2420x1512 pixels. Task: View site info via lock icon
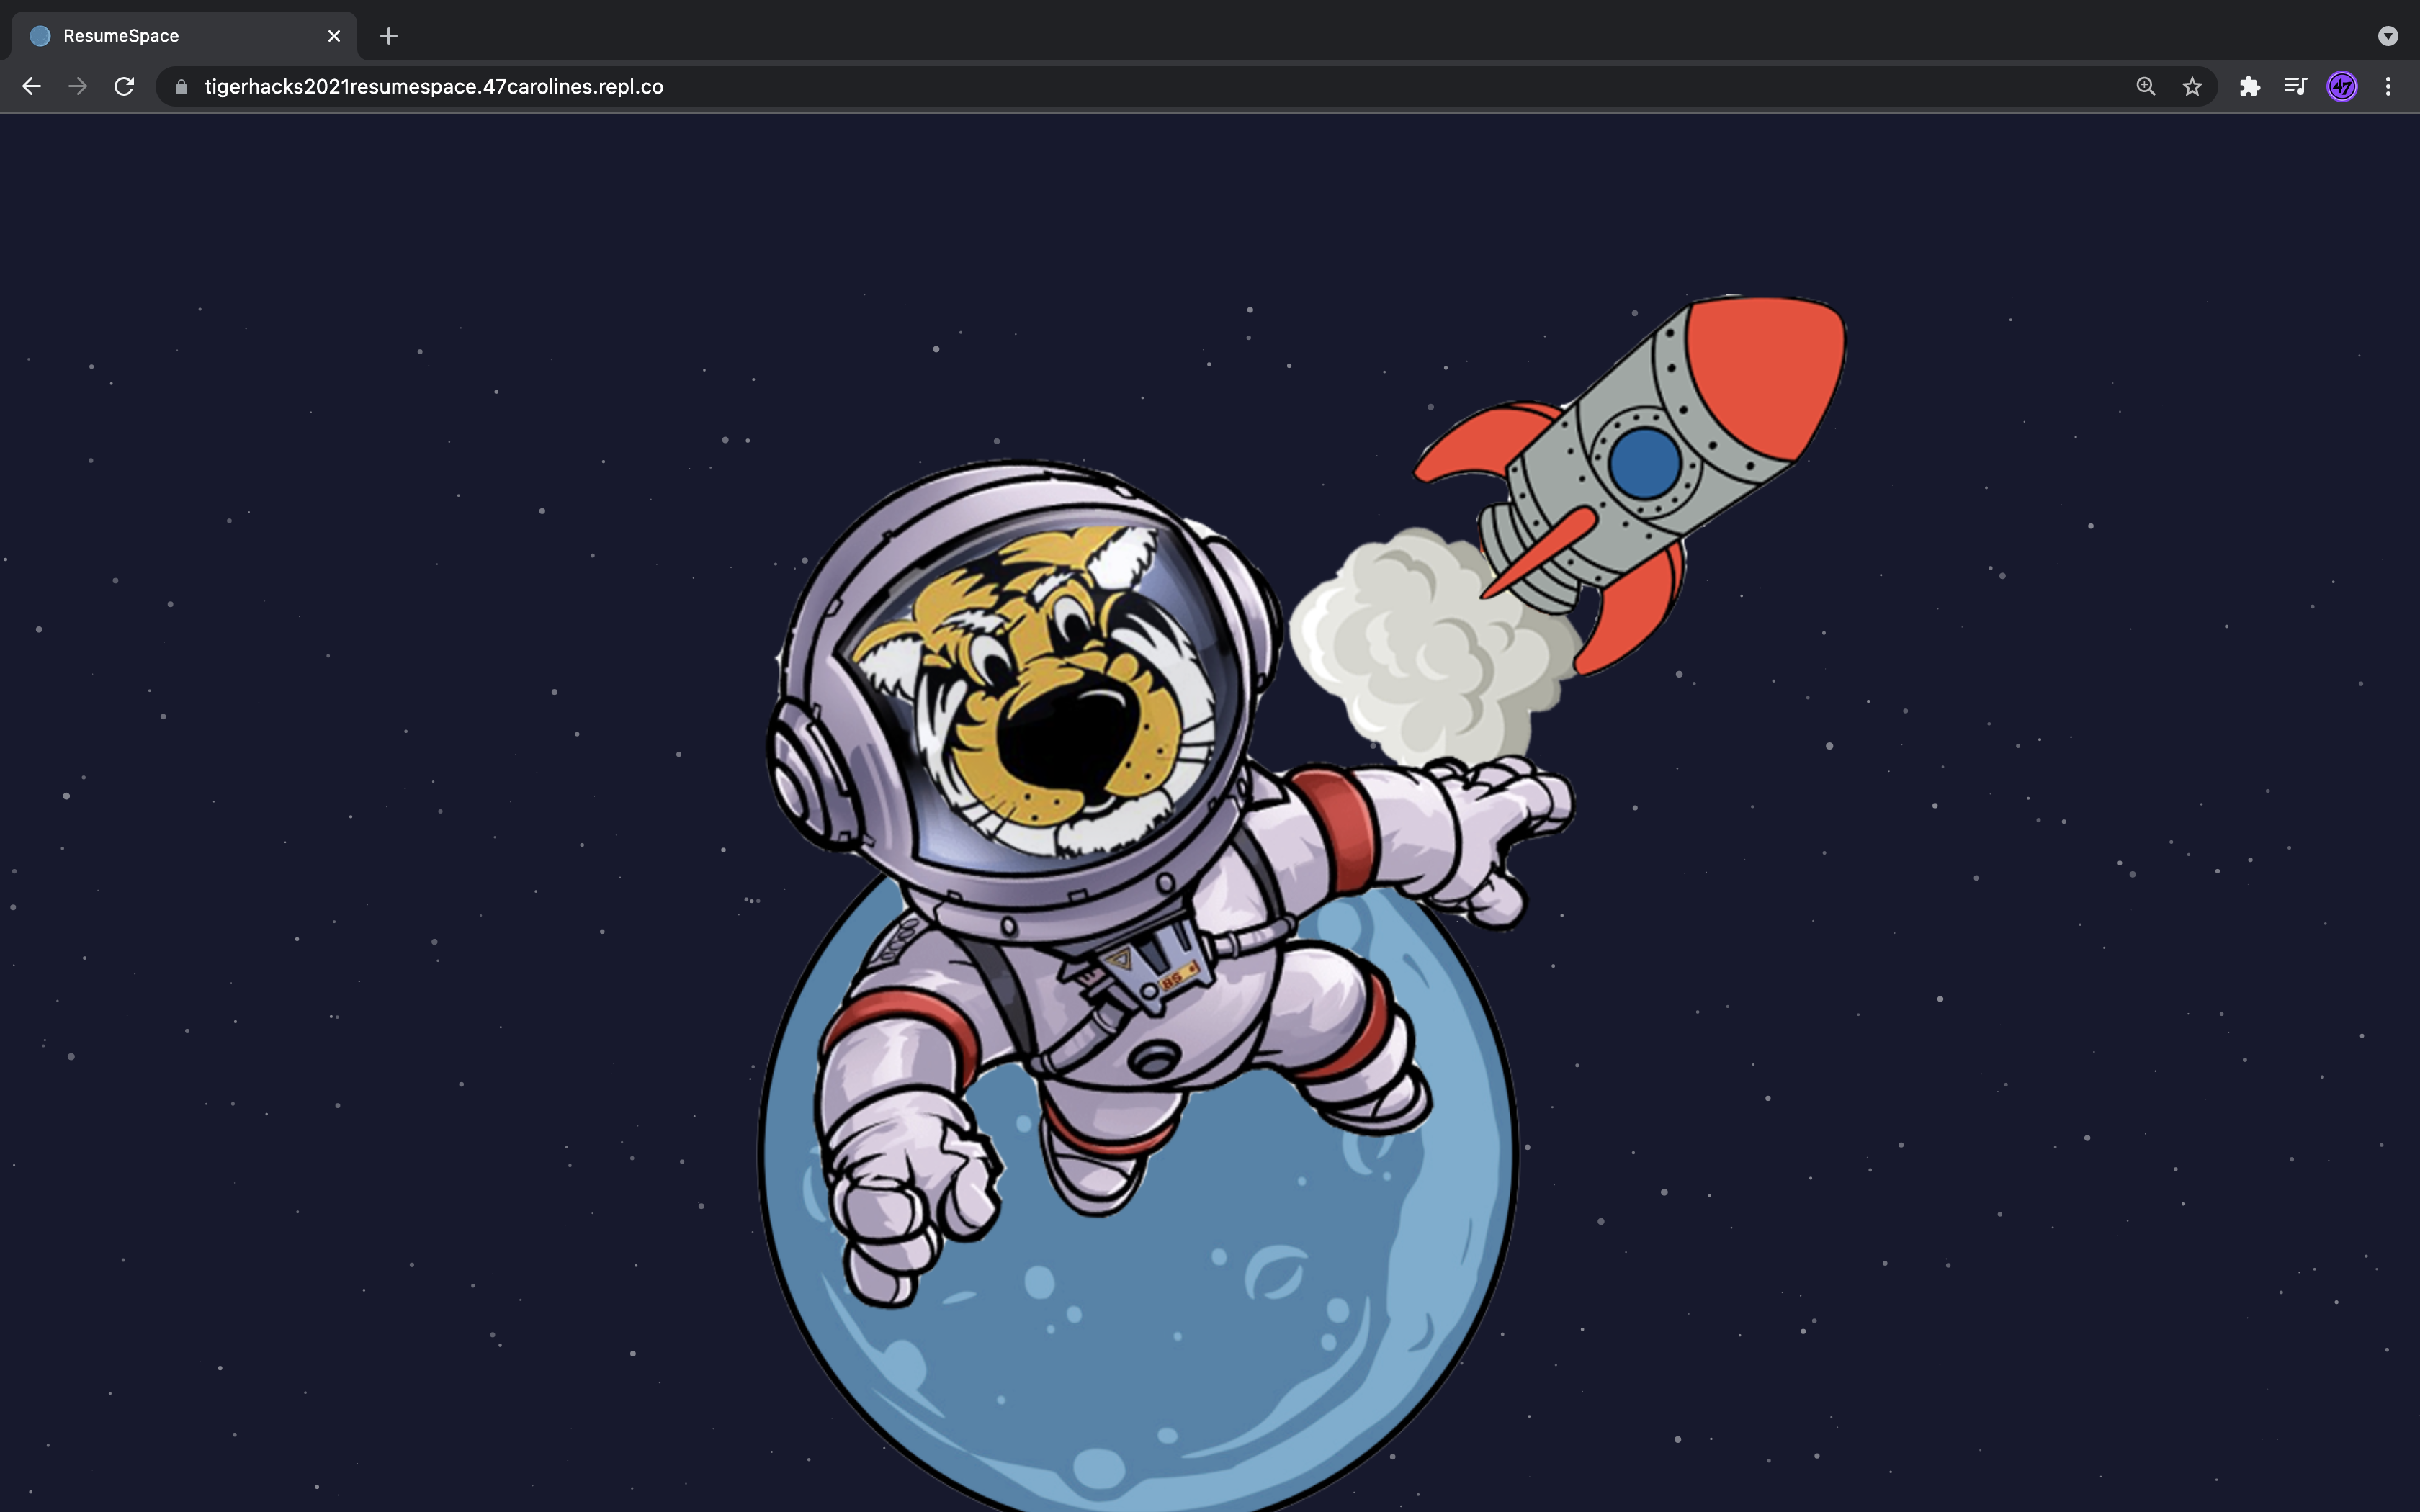click(181, 87)
